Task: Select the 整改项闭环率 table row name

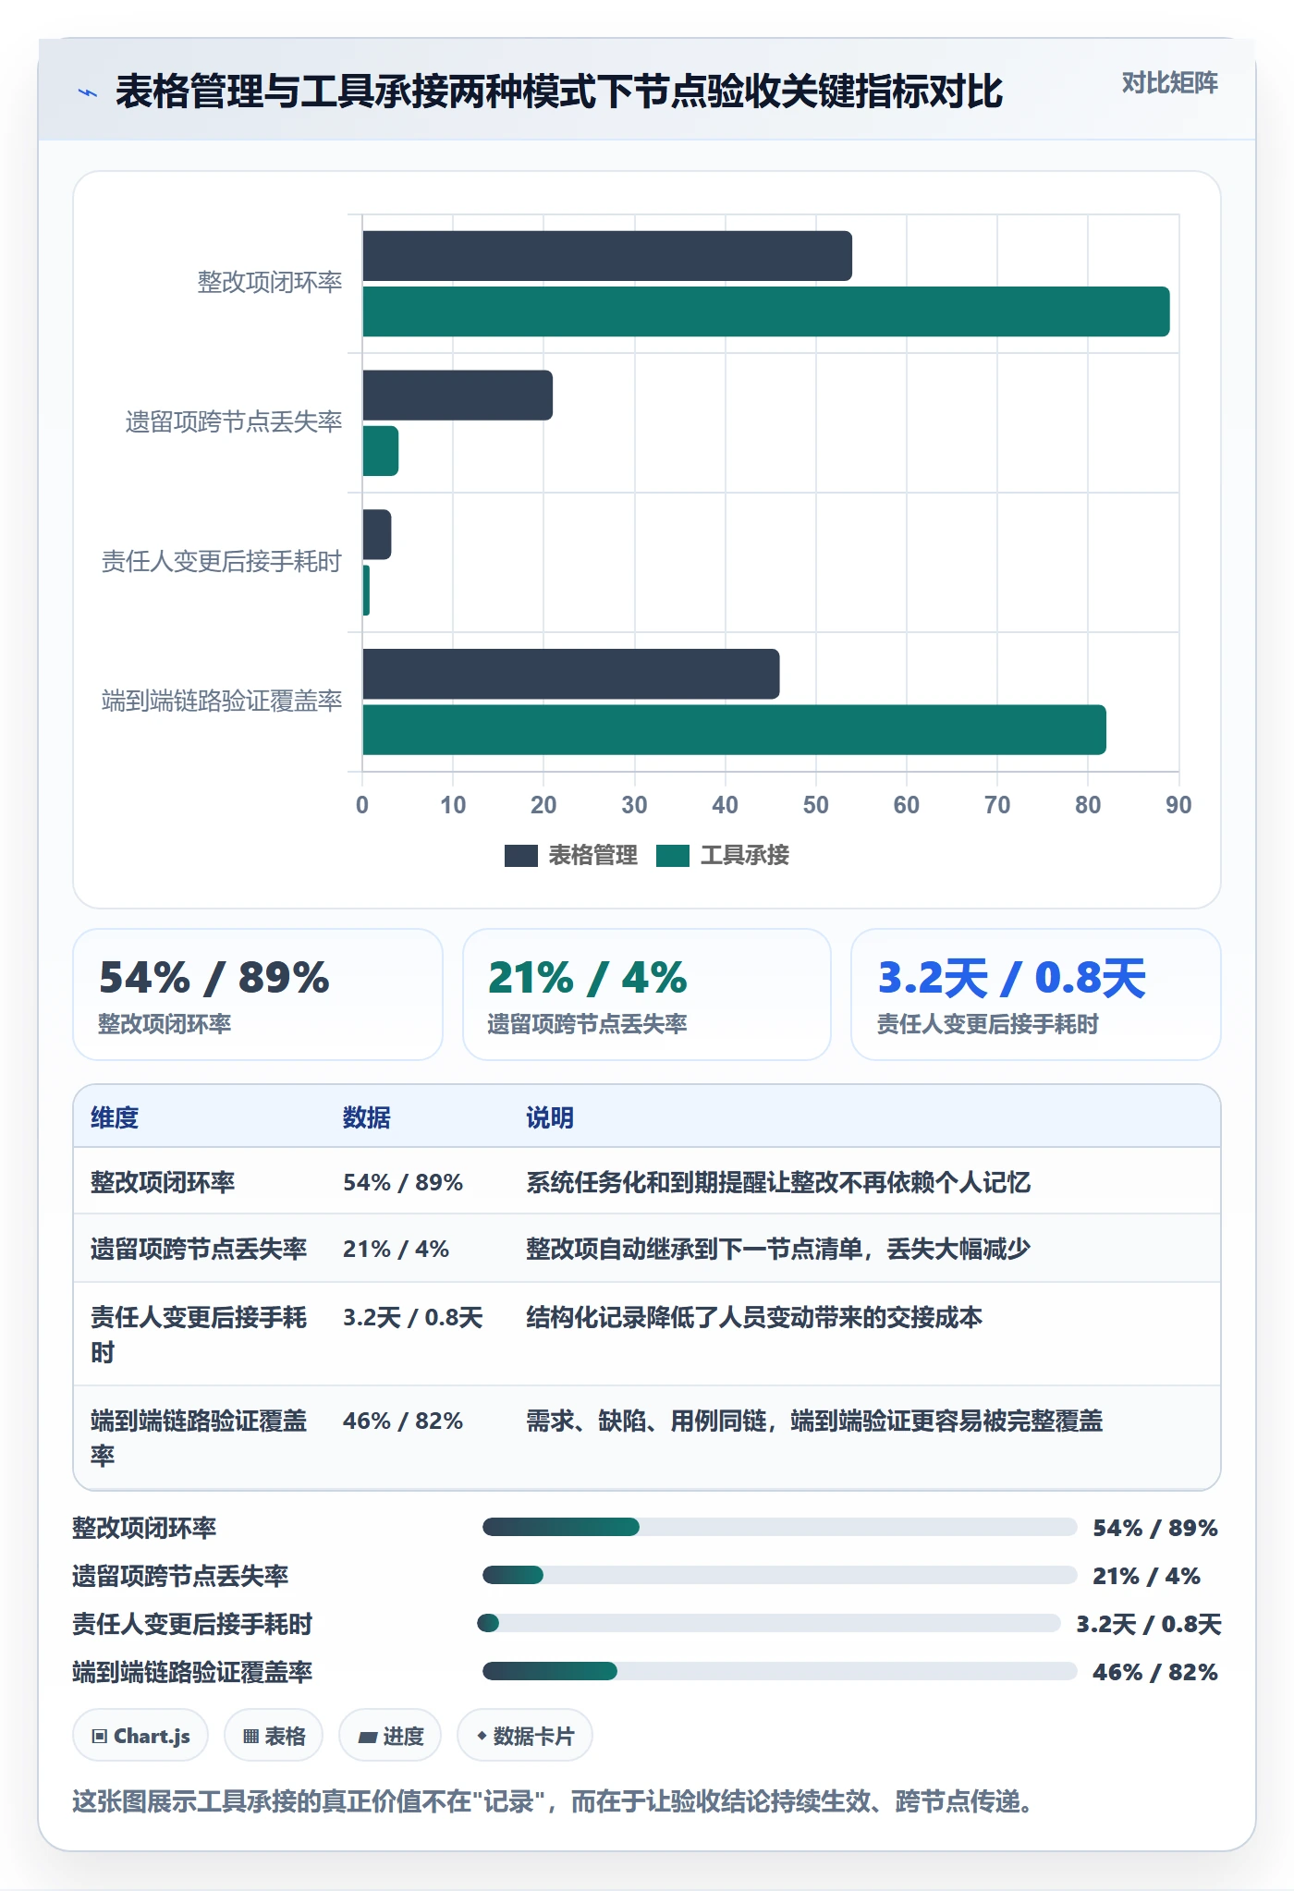Action: coord(163,1182)
